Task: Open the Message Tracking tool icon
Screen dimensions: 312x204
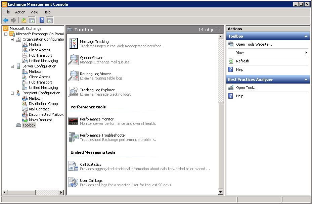Action: (74, 44)
